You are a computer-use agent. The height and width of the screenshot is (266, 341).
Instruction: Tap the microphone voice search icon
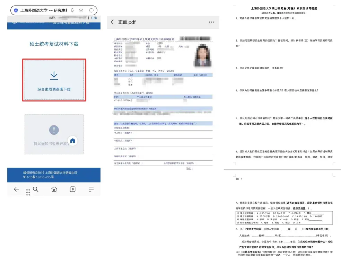click(x=72, y=10)
